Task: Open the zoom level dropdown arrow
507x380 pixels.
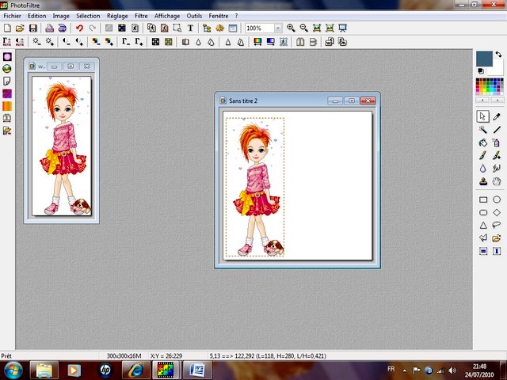Action: point(278,28)
